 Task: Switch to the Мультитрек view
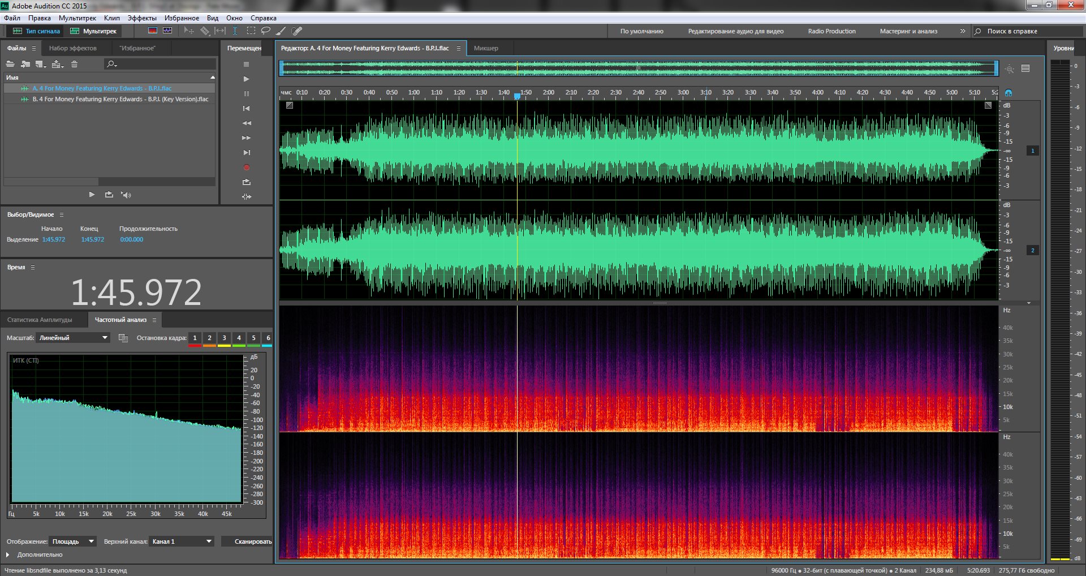94,31
